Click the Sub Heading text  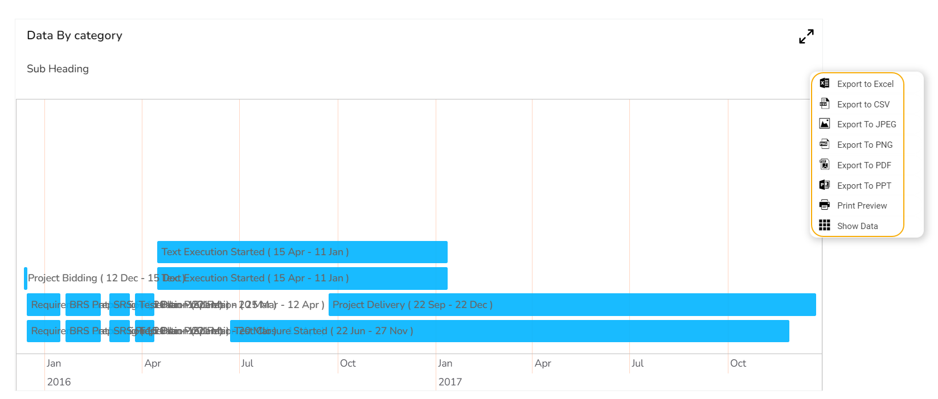coord(58,69)
